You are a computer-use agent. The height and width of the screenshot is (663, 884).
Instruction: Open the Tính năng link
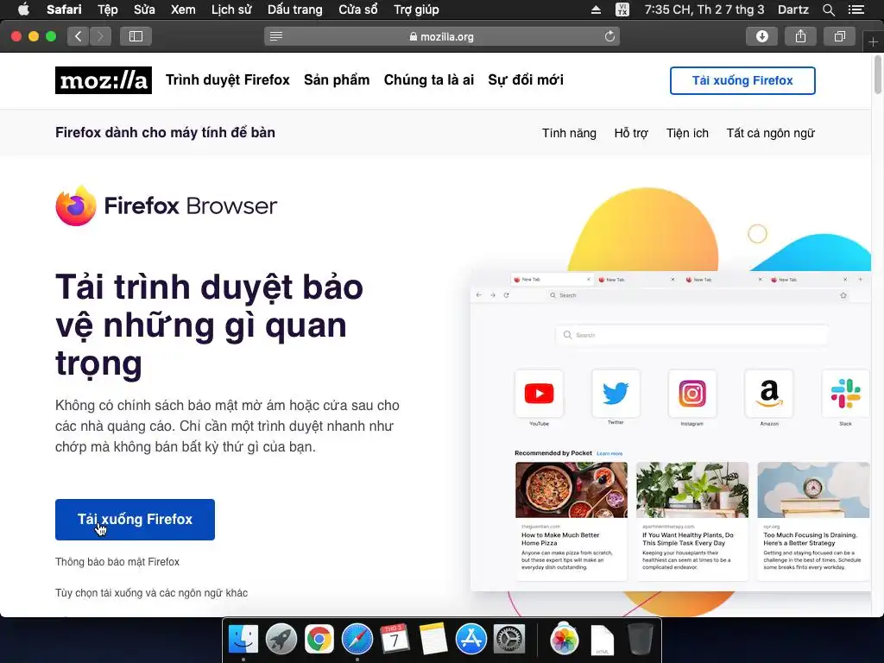(x=569, y=133)
